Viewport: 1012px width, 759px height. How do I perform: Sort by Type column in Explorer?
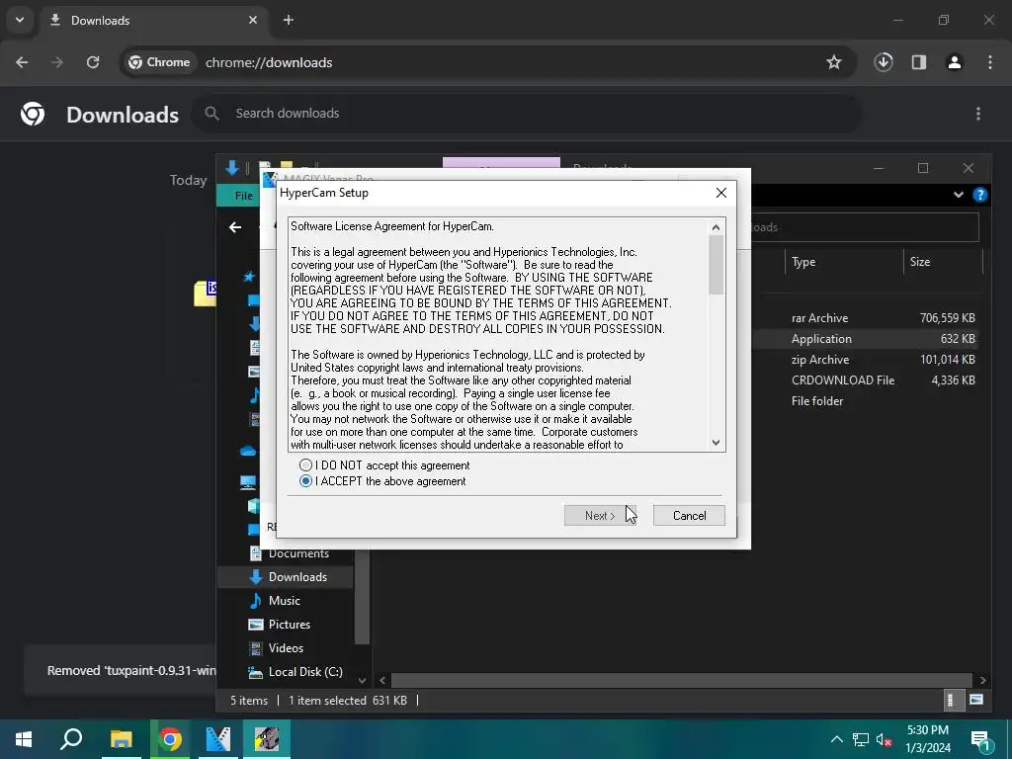click(844, 262)
